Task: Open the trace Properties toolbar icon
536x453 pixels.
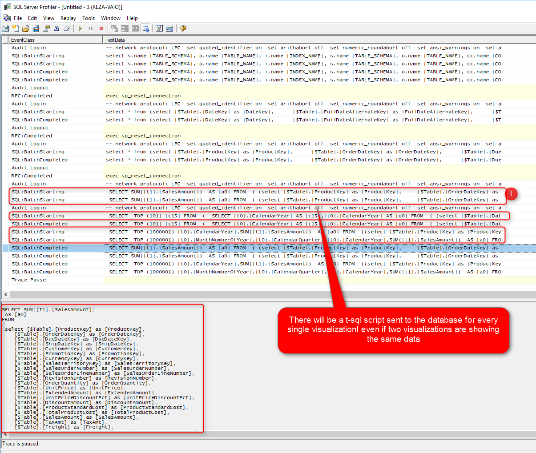Action: 46,28
